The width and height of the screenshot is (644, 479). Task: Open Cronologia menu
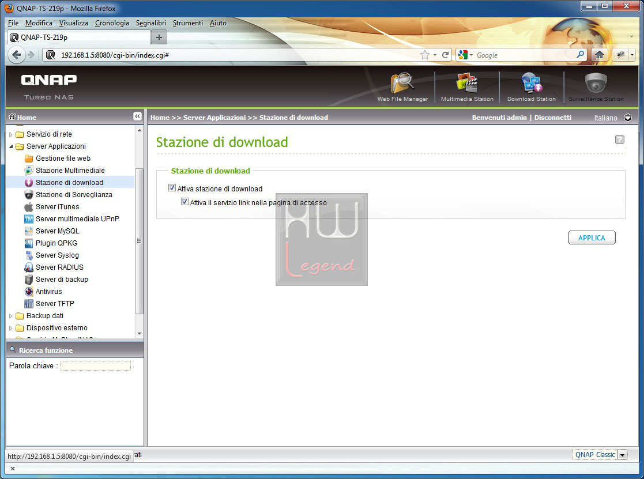pyautogui.click(x=112, y=23)
